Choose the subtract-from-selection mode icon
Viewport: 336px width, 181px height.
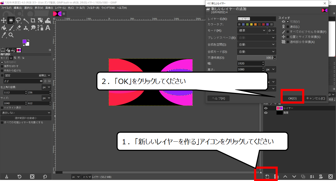pos(19,58)
